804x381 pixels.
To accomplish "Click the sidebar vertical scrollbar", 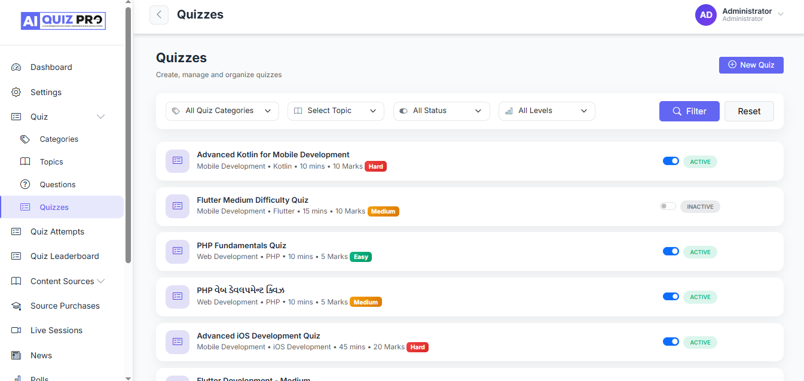I will point(128,135).
